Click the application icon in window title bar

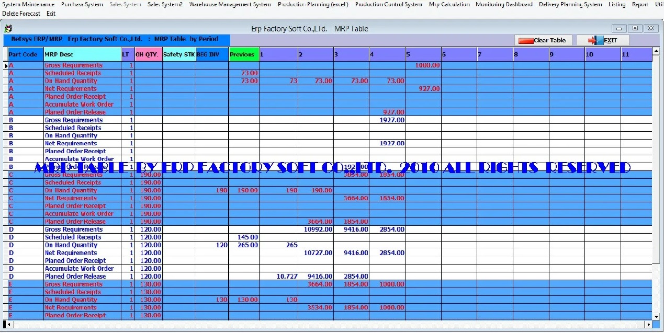[x=8, y=29]
